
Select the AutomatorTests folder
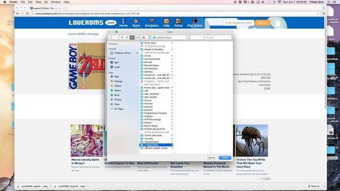tap(156, 59)
